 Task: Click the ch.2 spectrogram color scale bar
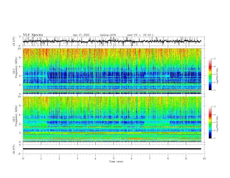click(210, 122)
